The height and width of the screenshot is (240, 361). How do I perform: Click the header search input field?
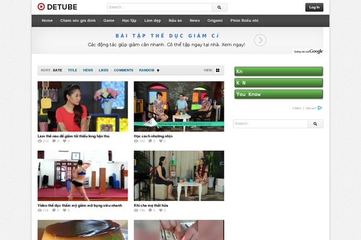tap(159, 7)
